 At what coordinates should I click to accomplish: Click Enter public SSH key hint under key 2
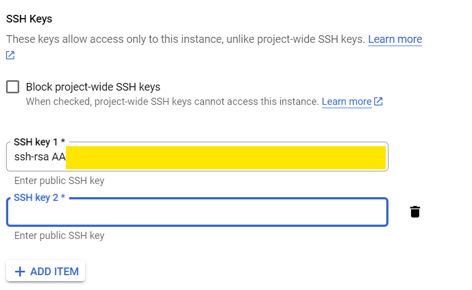pyautogui.click(x=59, y=236)
